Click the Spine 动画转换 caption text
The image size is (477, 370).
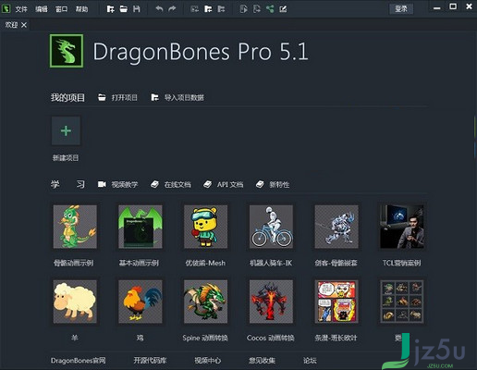(205, 338)
